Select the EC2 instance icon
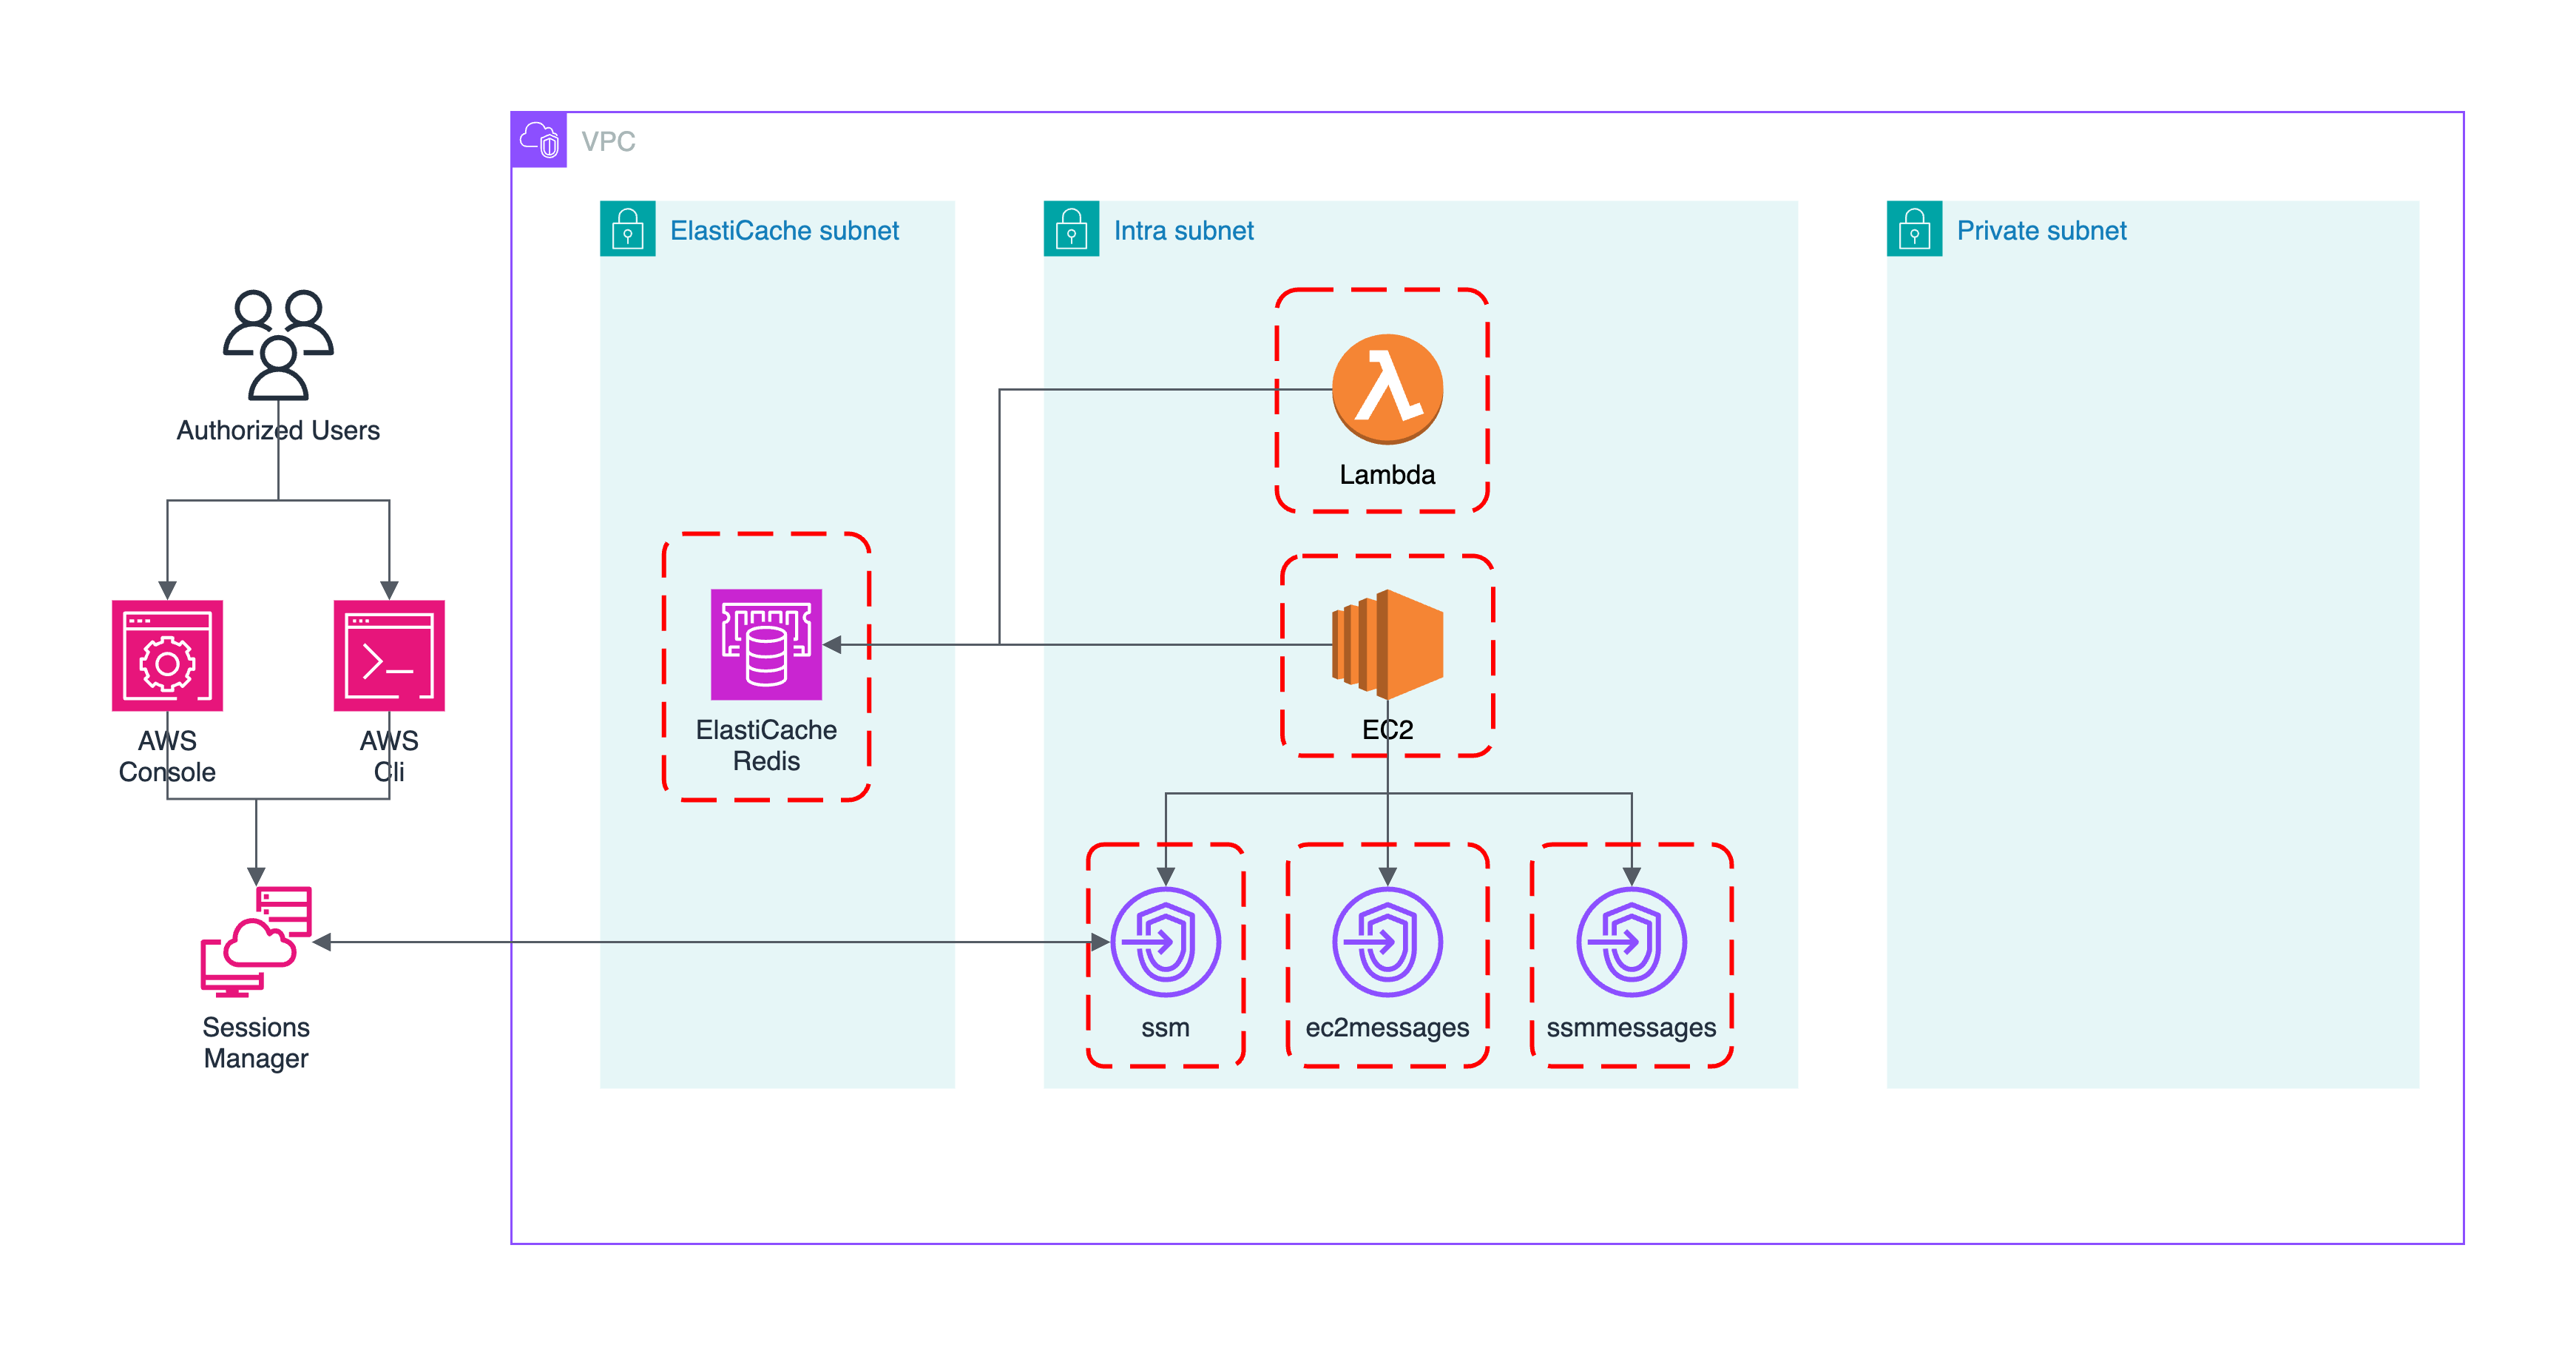This screenshot has height=1356, width=2576. pyautogui.click(x=1387, y=644)
